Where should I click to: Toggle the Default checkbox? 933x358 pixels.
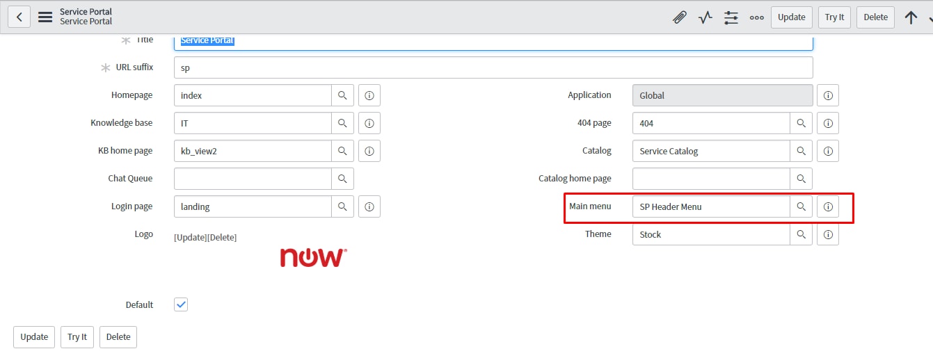point(181,304)
